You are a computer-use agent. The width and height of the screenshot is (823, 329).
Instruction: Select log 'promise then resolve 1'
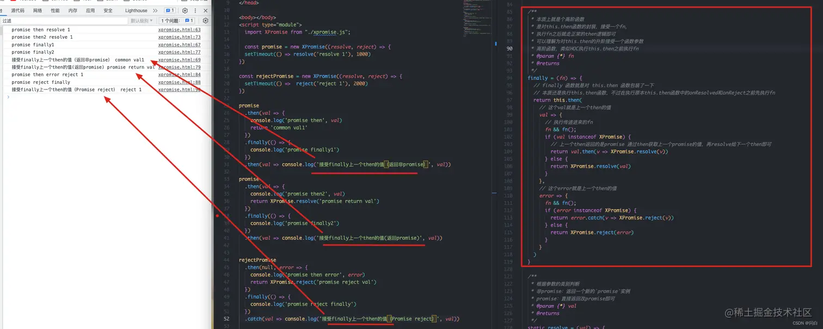[41, 30]
